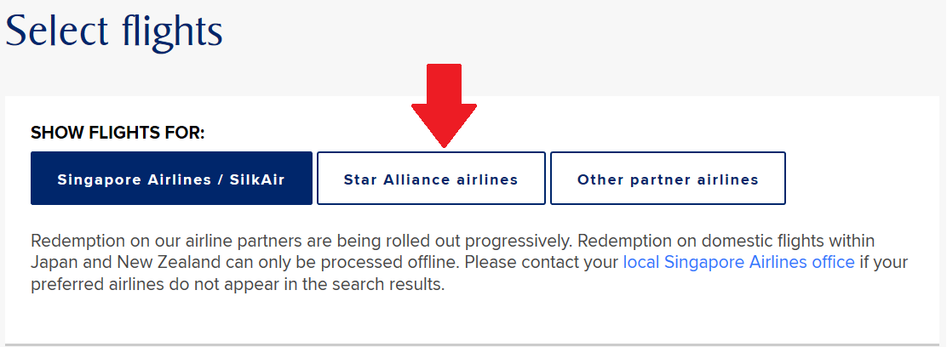947x347 pixels.
Task: Select the Singapore Airlines / SilkAir option
Action: [x=171, y=178]
